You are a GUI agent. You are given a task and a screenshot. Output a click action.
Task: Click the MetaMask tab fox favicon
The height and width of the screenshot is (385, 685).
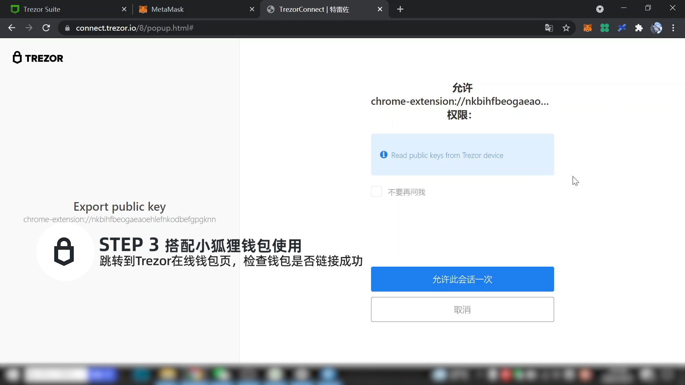143,9
